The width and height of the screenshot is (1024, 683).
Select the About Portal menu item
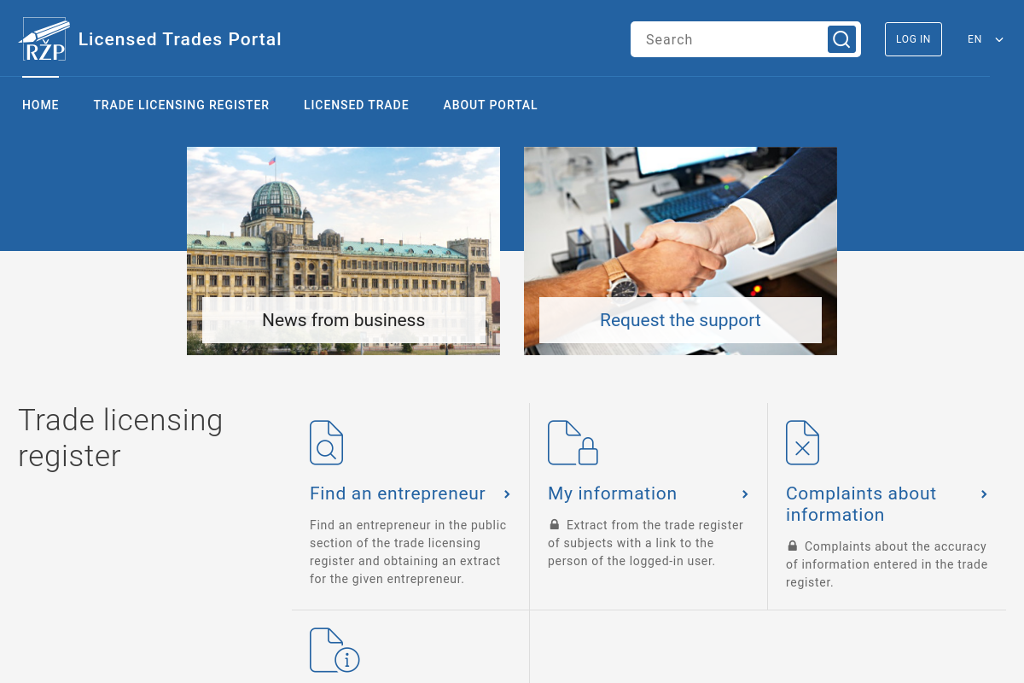pos(490,105)
